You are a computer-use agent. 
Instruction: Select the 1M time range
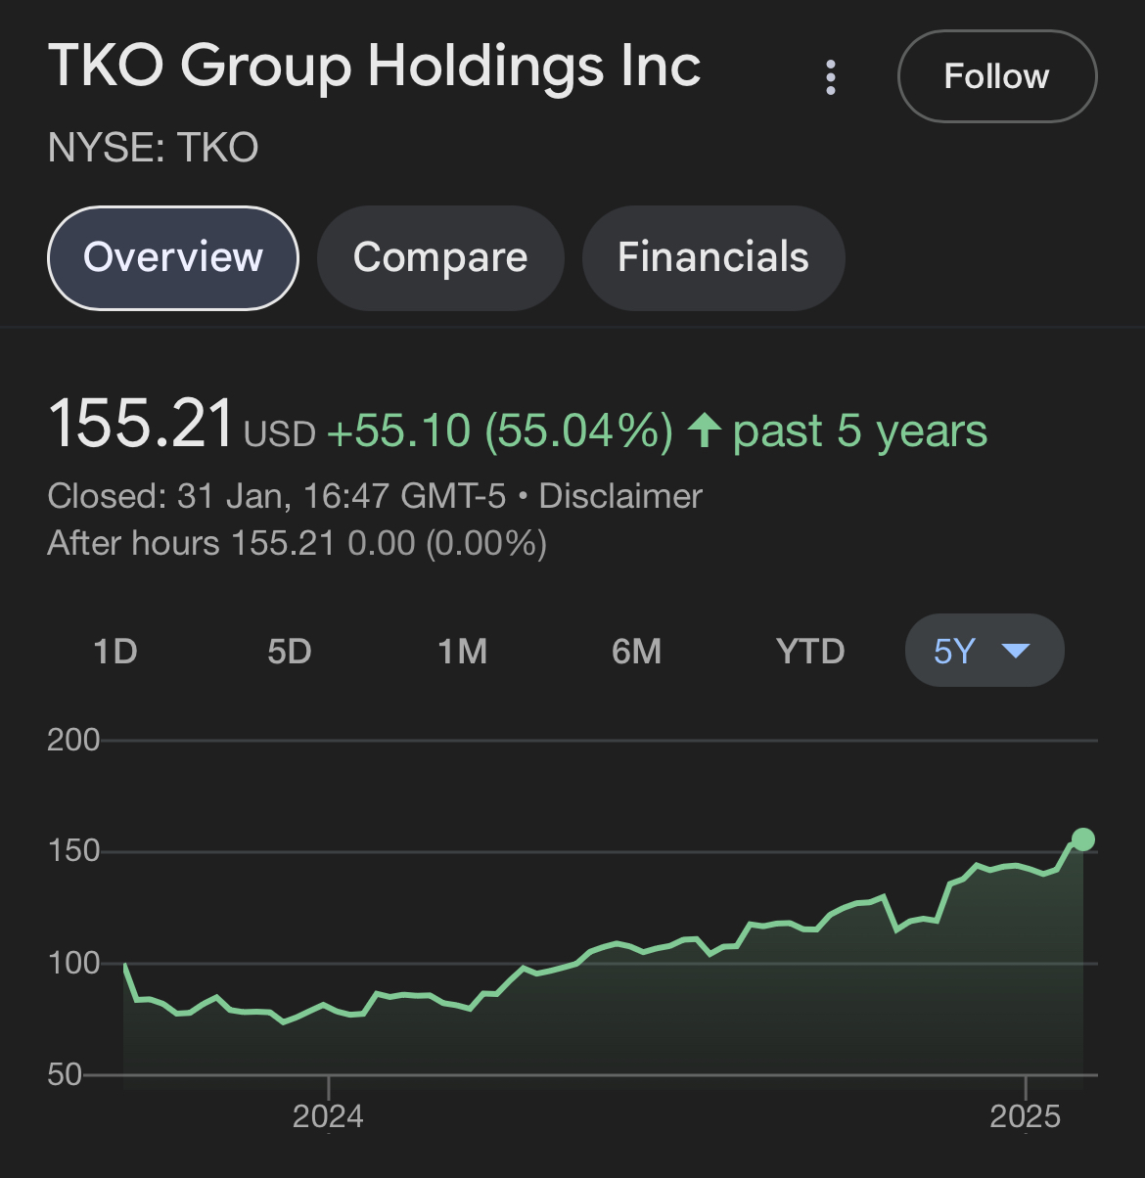pos(462,651)
